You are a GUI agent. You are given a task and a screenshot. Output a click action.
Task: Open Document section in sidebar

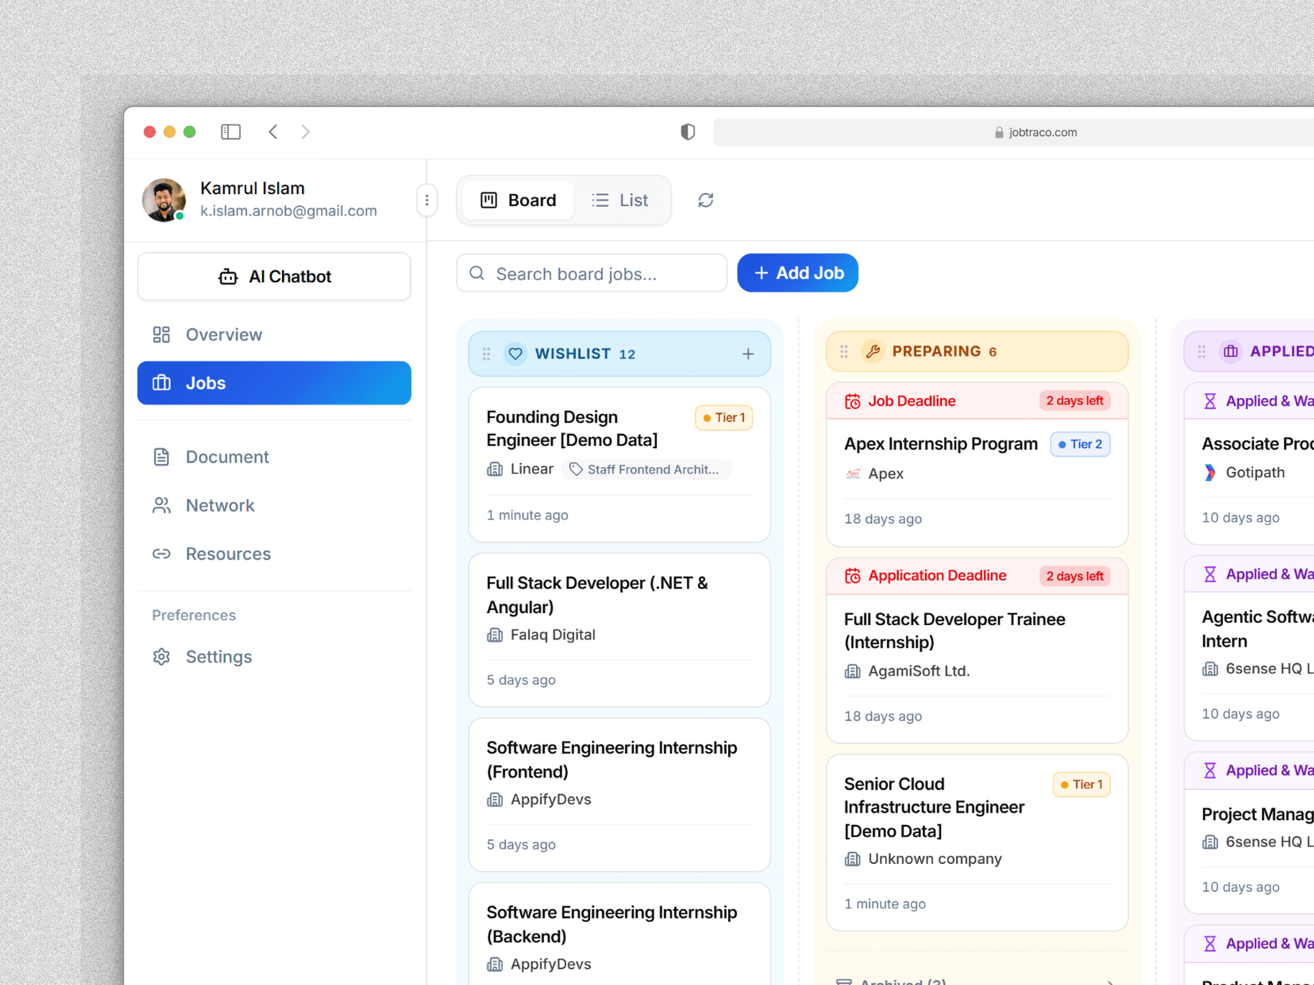(274, 457)
